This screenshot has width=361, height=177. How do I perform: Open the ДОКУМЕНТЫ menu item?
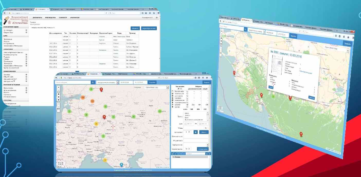click(37, 18)
